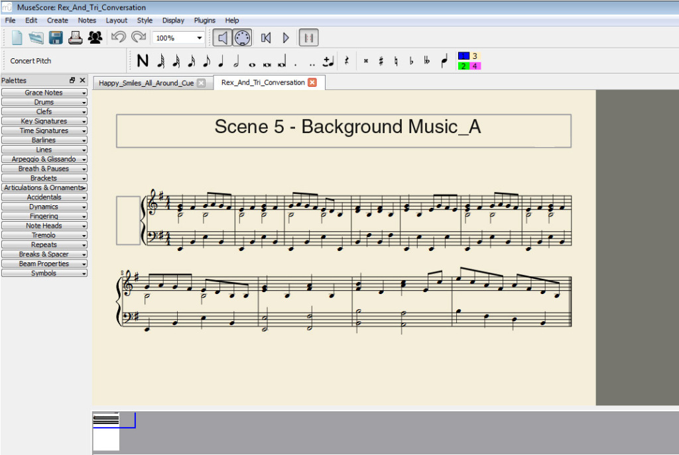Enable note input mode with the N icon

tap(142, 60)
